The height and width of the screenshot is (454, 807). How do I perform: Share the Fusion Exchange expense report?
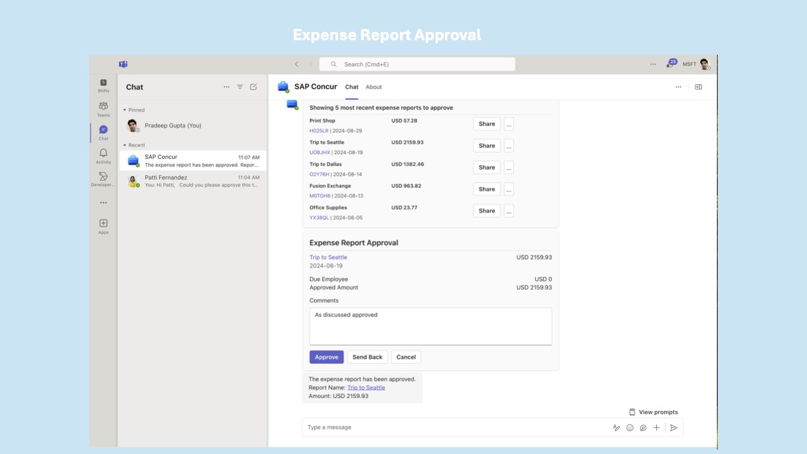pos(487,189)
